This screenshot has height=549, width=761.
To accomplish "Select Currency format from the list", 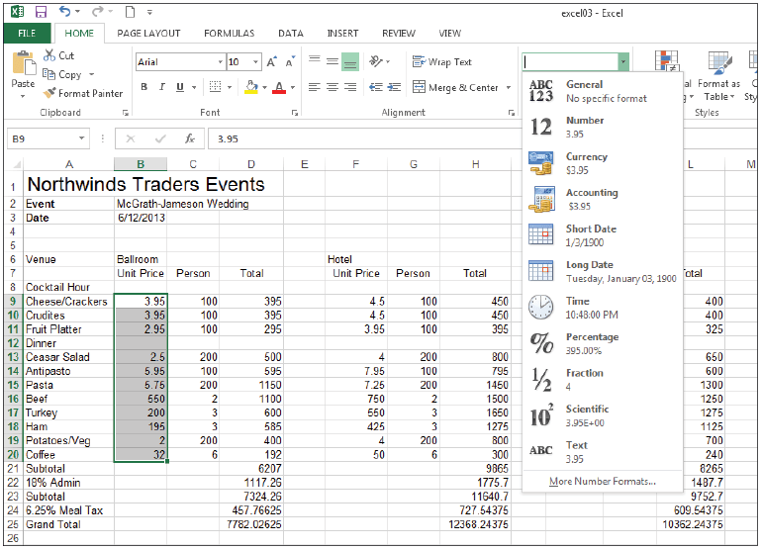I will [x=603, y=163].
